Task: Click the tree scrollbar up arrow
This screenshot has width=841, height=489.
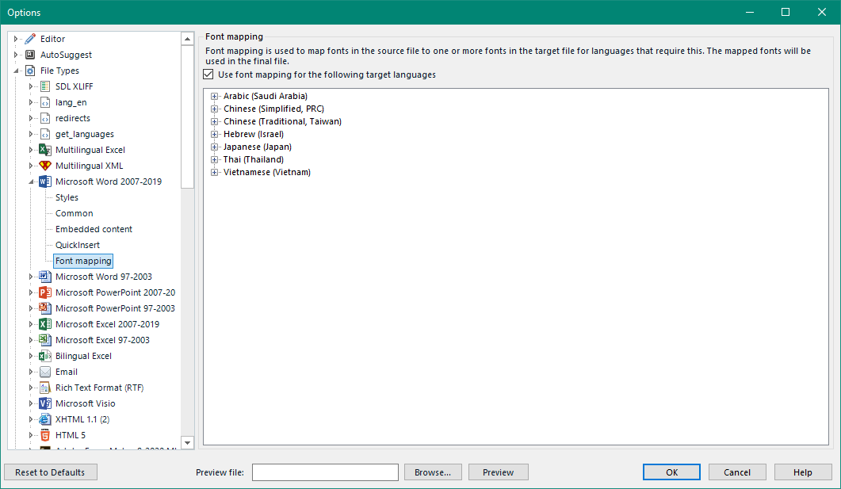Action: (187, 39)
